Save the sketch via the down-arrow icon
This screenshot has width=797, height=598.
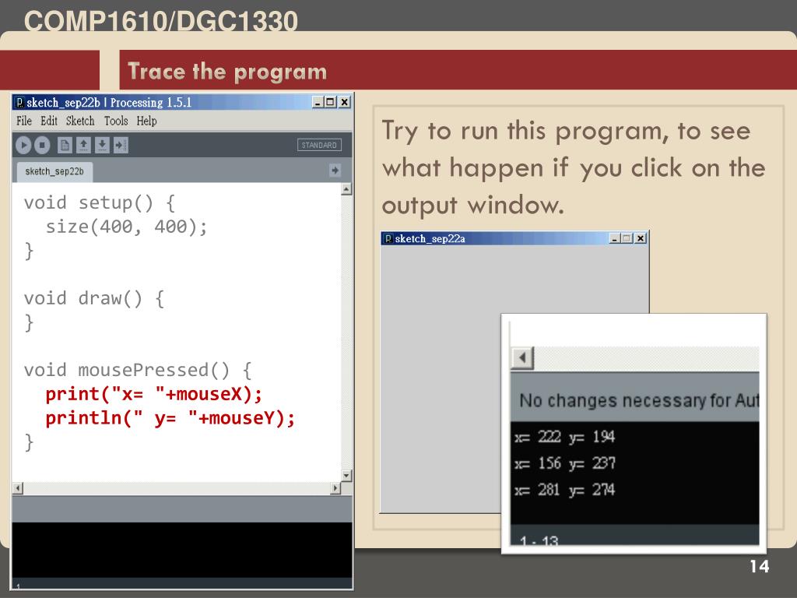(102, 146)
